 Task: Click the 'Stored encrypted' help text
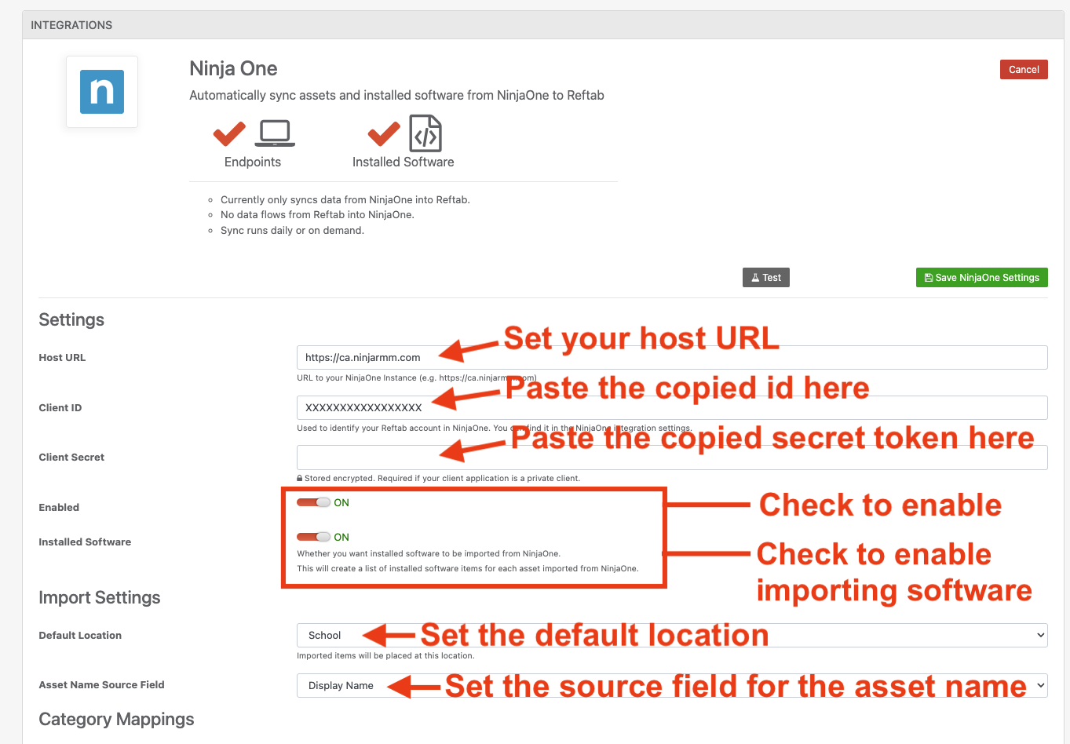(439, 478)
